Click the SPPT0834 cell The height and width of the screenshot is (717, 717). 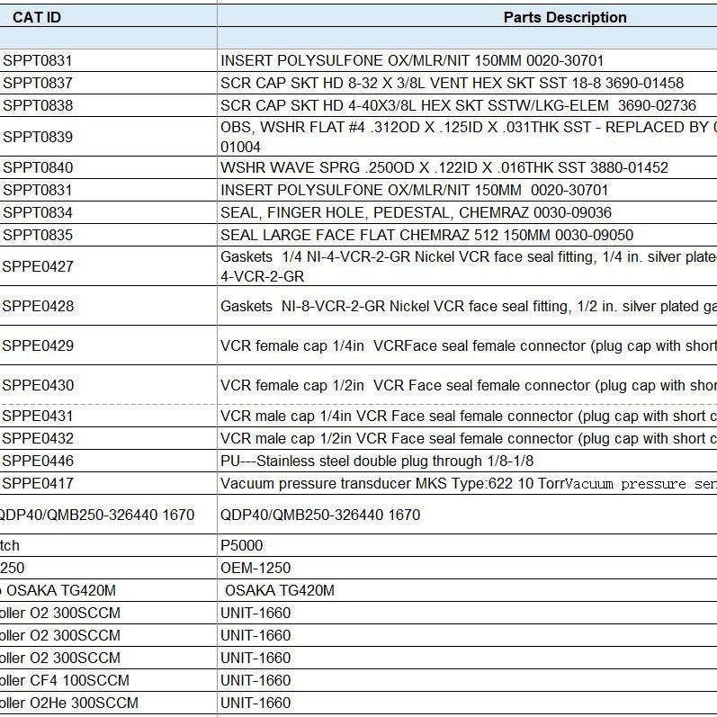(x=38, y=212)
